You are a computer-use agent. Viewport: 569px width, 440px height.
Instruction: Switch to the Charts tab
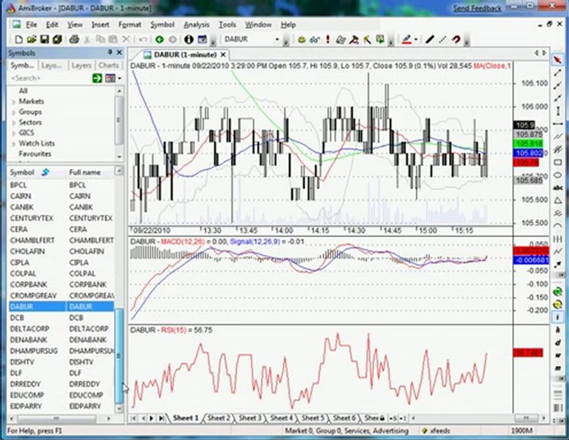point(108,65)
